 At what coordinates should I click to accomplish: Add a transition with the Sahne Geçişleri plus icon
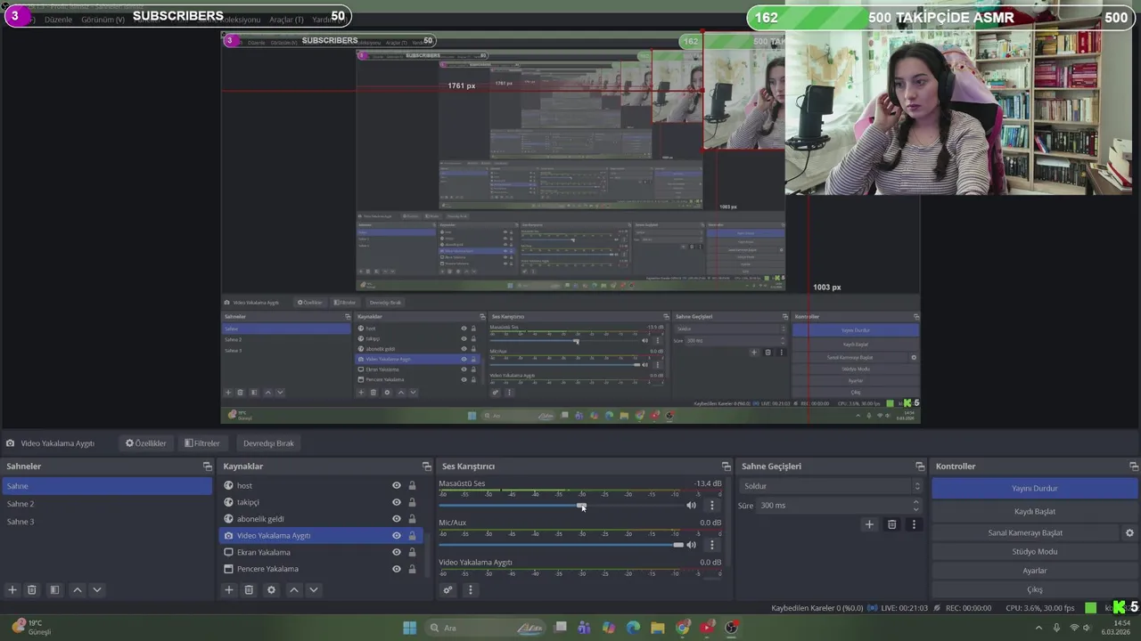pyautogui.click(x=869, y=524)
